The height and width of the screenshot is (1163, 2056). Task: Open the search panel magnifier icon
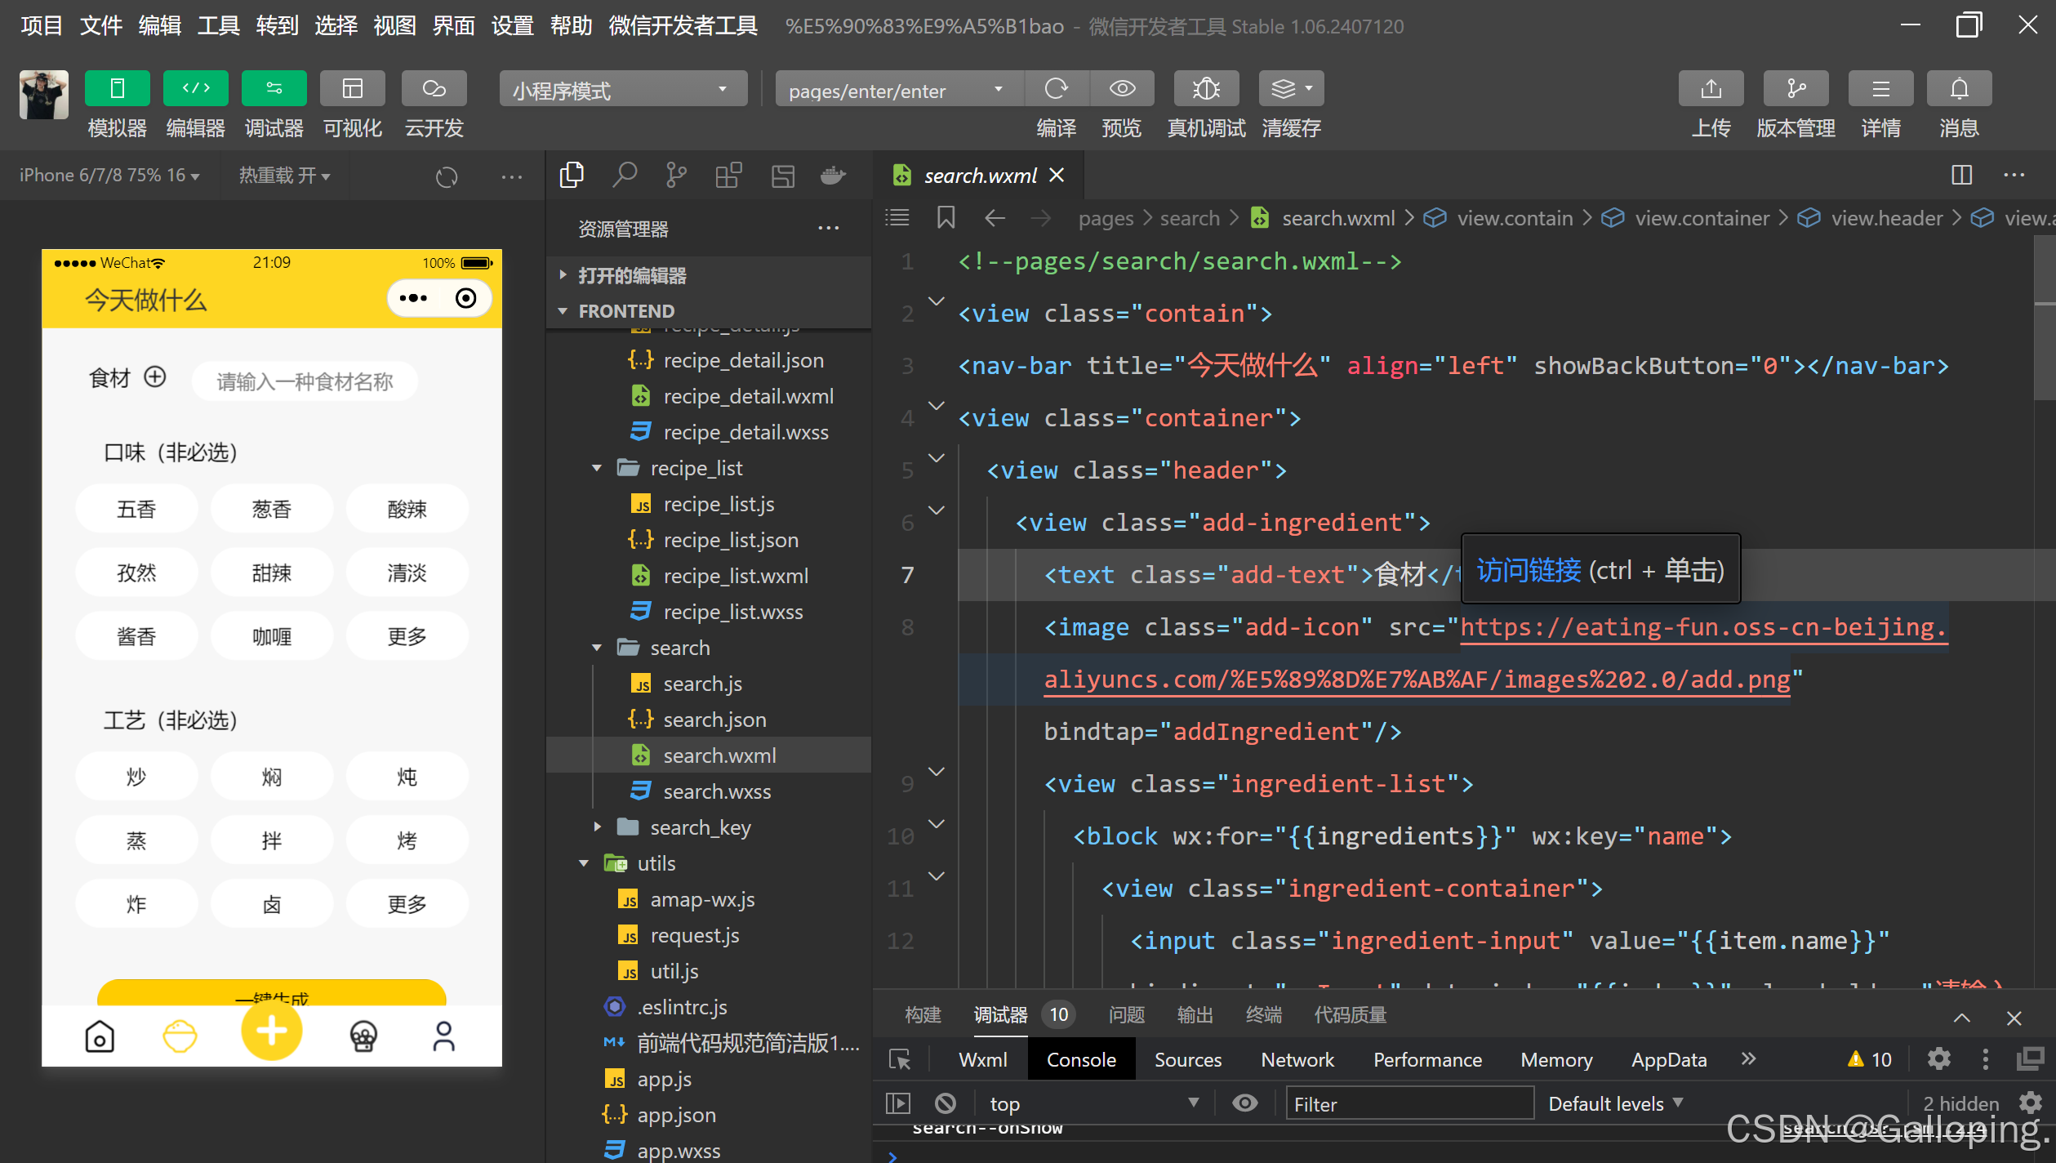625,174
